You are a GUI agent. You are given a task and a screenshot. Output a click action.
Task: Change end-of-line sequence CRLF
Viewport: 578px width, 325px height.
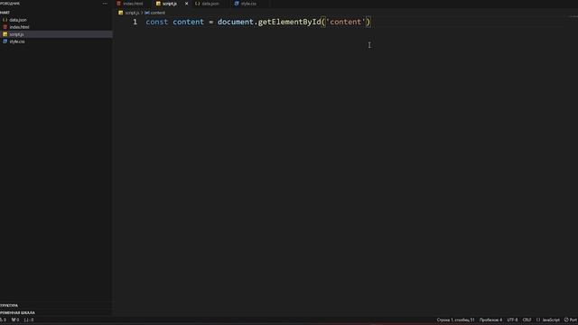coord(527,320)
